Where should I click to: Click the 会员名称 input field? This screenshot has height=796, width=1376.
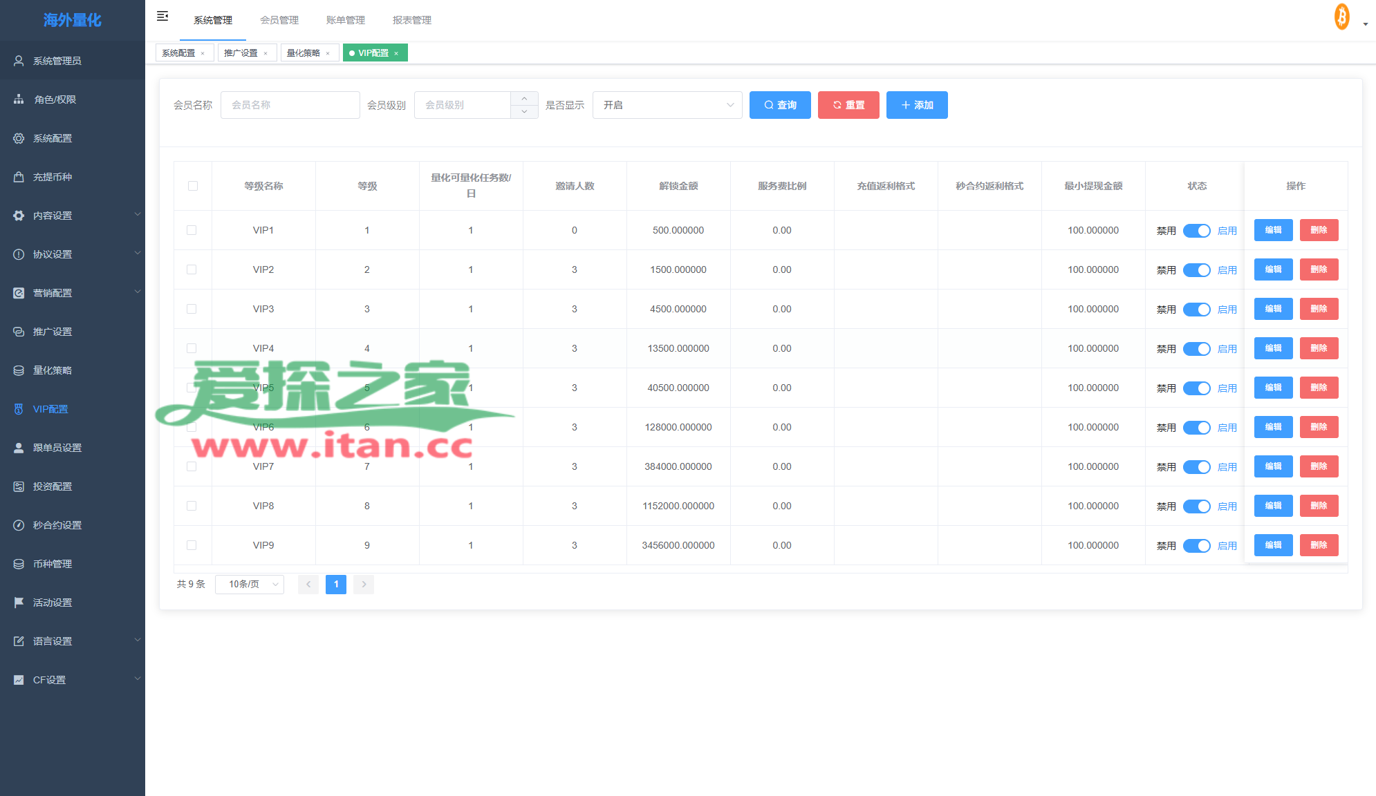[290, 105]
